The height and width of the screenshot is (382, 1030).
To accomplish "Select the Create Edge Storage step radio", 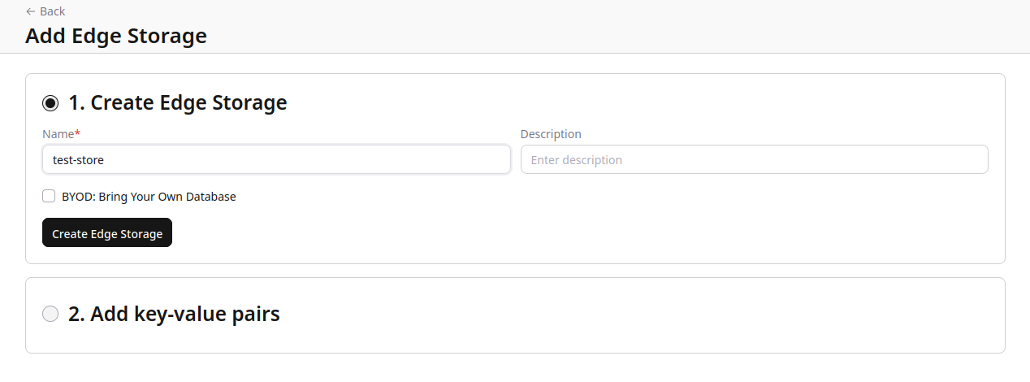I will coord(50,103).
